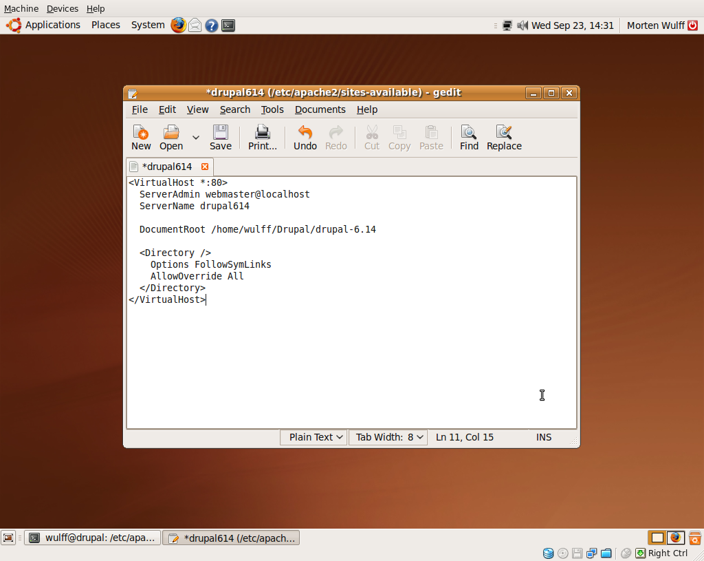Screen dimensions: 704x561
Task: Open the help launcher in top panel
Action: pos(212,25)
